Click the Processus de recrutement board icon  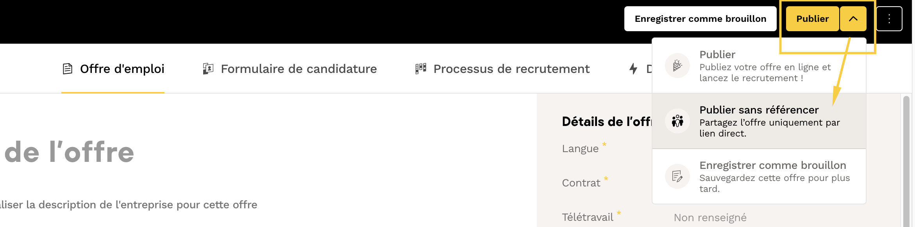[x=421, y=69]
